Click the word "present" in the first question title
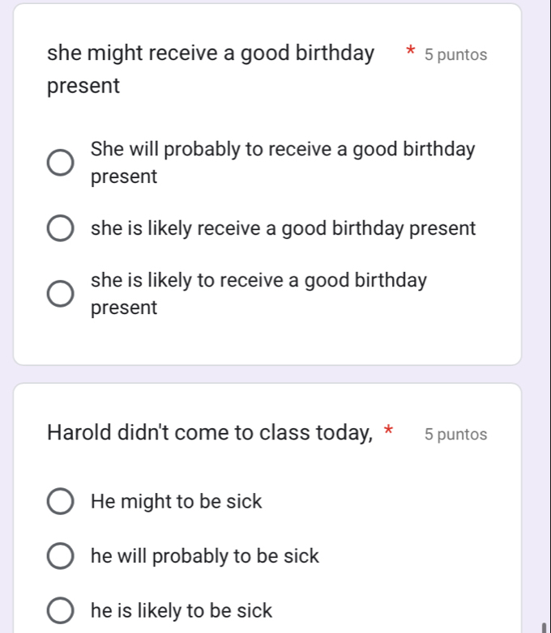 pos(83,86)
